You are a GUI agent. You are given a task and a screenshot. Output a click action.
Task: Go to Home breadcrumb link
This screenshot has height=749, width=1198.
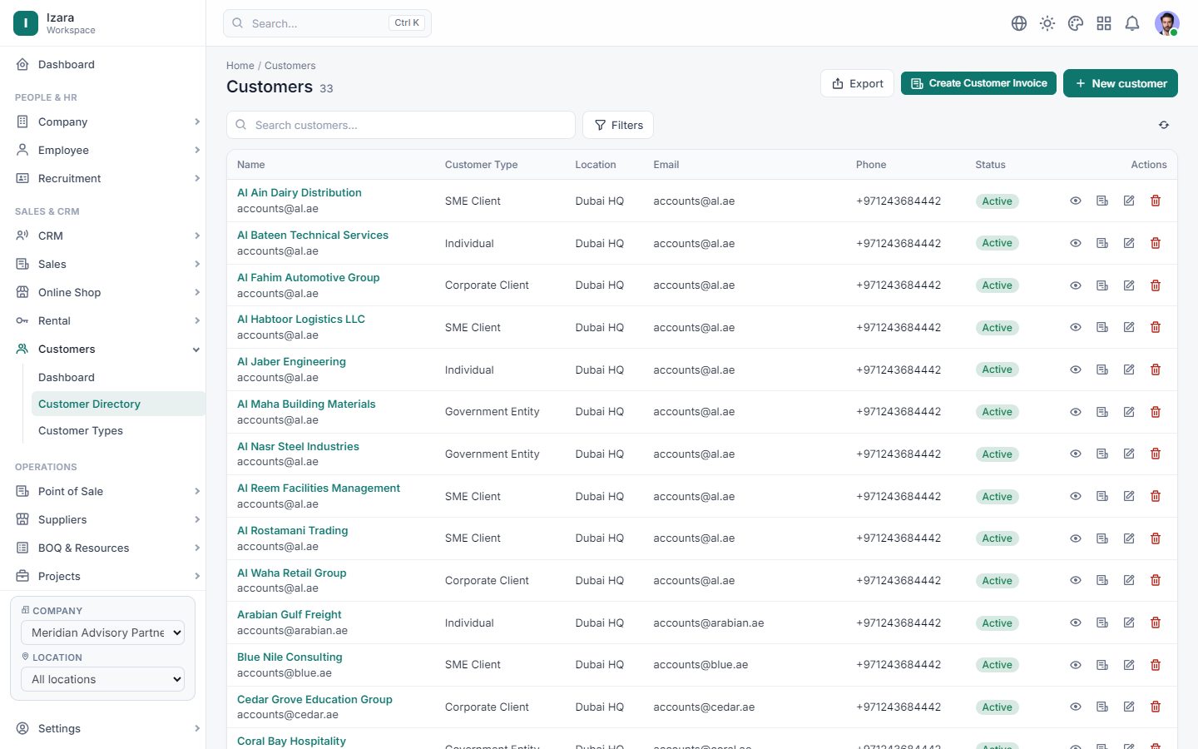point(240,66)
